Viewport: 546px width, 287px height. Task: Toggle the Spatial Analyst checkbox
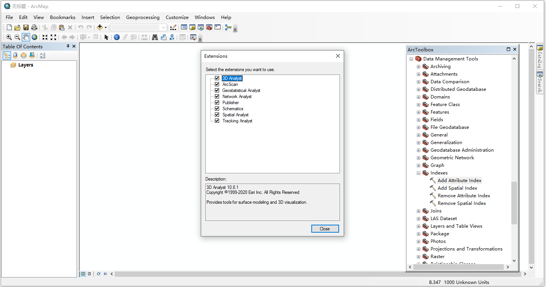(x=217, y=115)
